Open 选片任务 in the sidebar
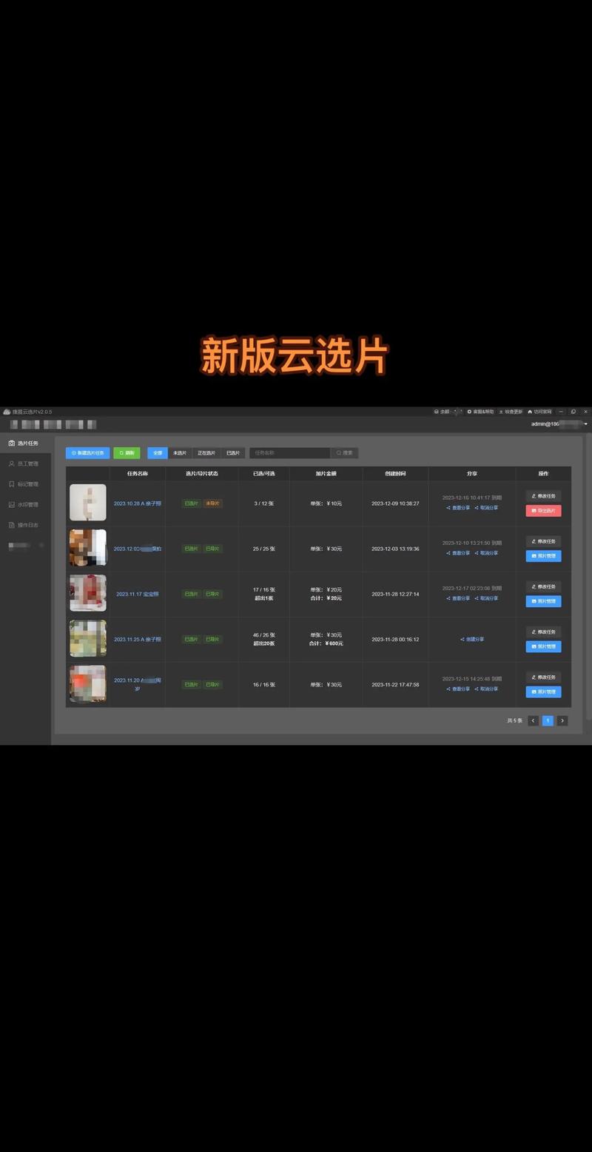The height and width of the screenshot is (1152, 592). tap(26, 443)
